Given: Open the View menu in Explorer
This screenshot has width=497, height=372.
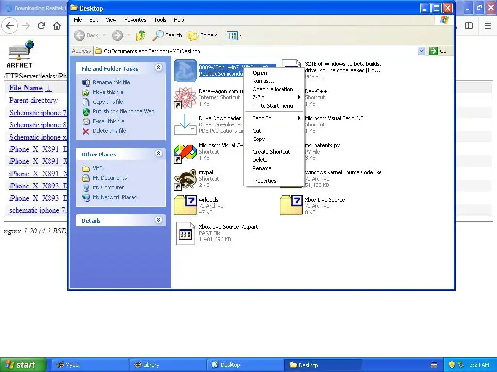Looking at the screenshot, I should [x=111, y=20].
